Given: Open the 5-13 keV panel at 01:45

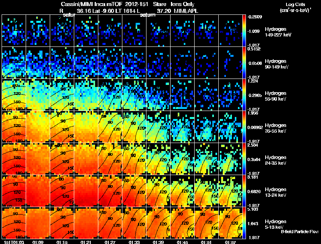Looking at the screenshot, I should (183, 223).
